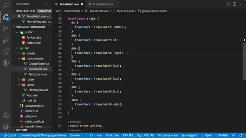The height and width of the screenshot is (138, 246).
Task: Close unsaved ToastAlert.vue tab via dot
Action: (x=82, y=4)
